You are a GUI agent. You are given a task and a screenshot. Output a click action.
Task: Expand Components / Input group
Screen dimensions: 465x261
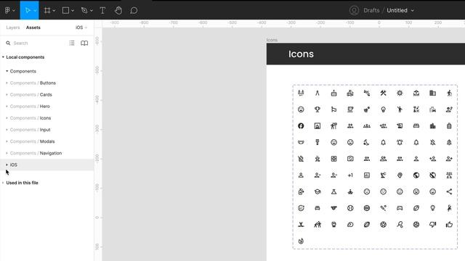(7, 130)
